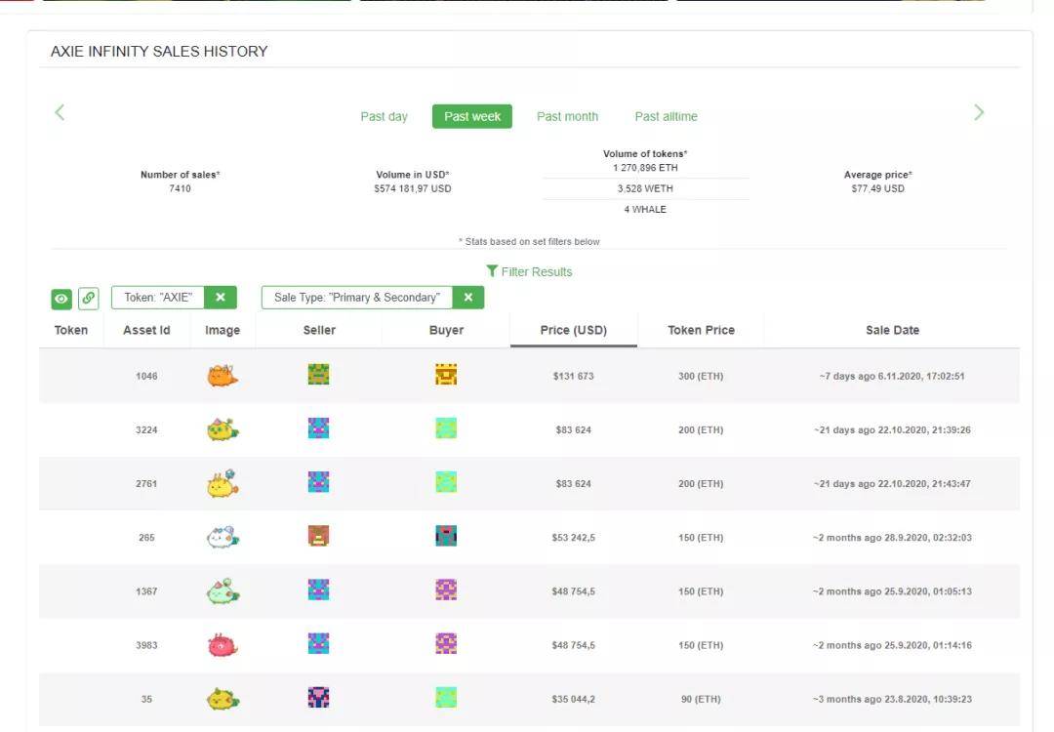Screen dimensions: 1054x732
Task: Click the 90 (ETH) token price
Action: click(x=701, y=699)
